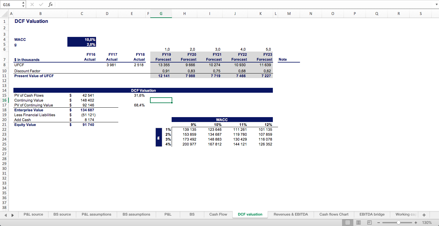Switch to the Cash Flow sheet tab
Viewport: 439px width, 226px height.
(218, 214)
